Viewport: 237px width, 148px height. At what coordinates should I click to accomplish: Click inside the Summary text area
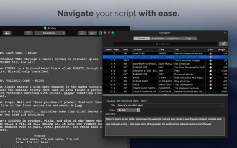(x=165, y=126)
